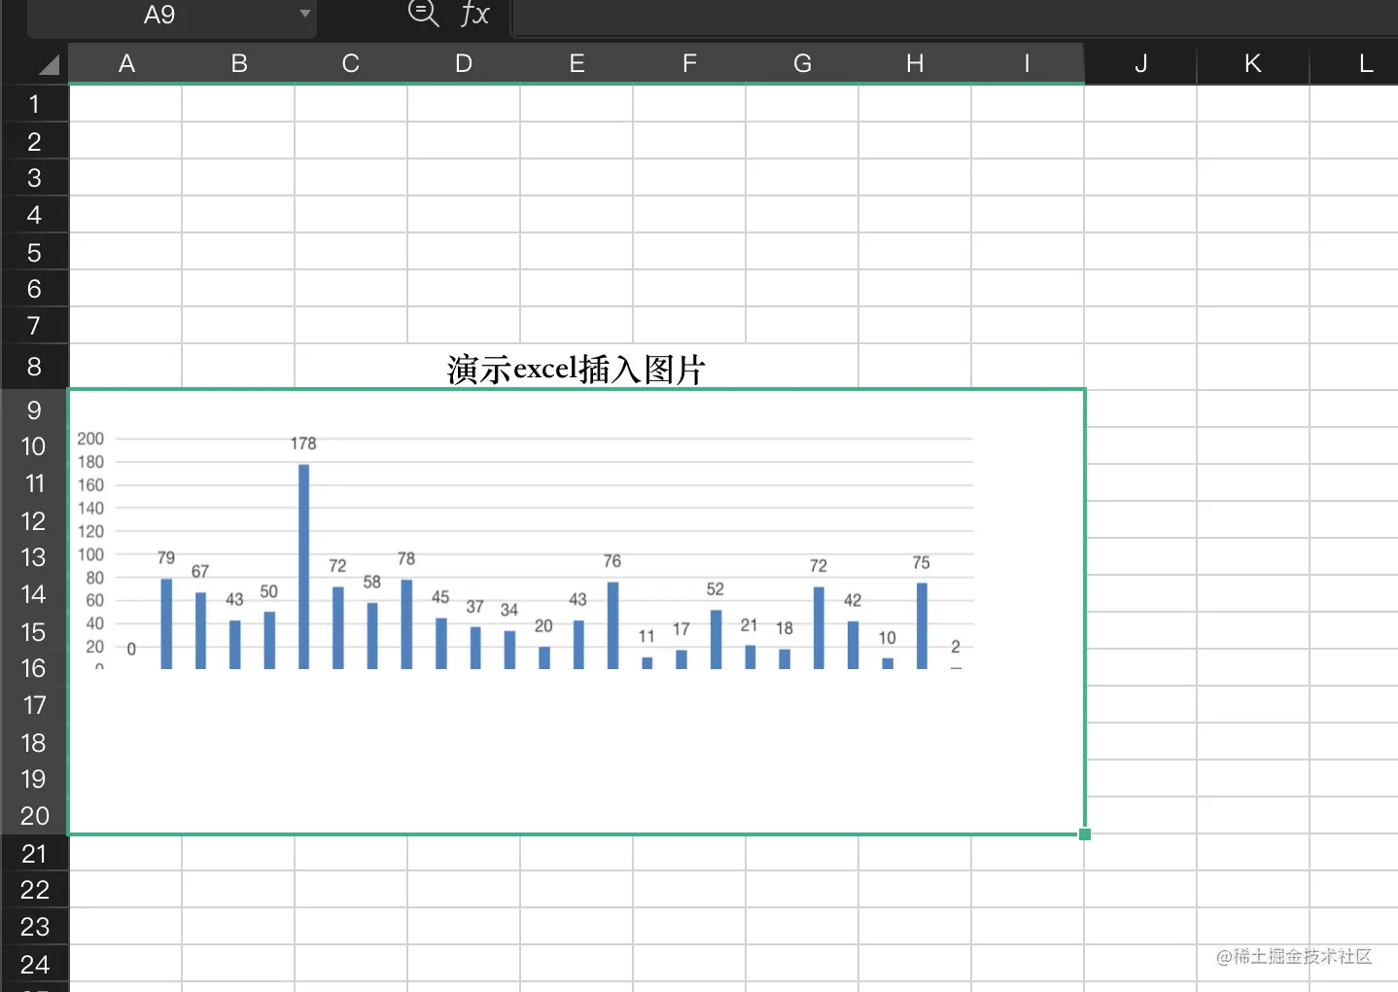Open the Name Box dropdown arrow
1398x992 pixels.
[x=304, y=15]
